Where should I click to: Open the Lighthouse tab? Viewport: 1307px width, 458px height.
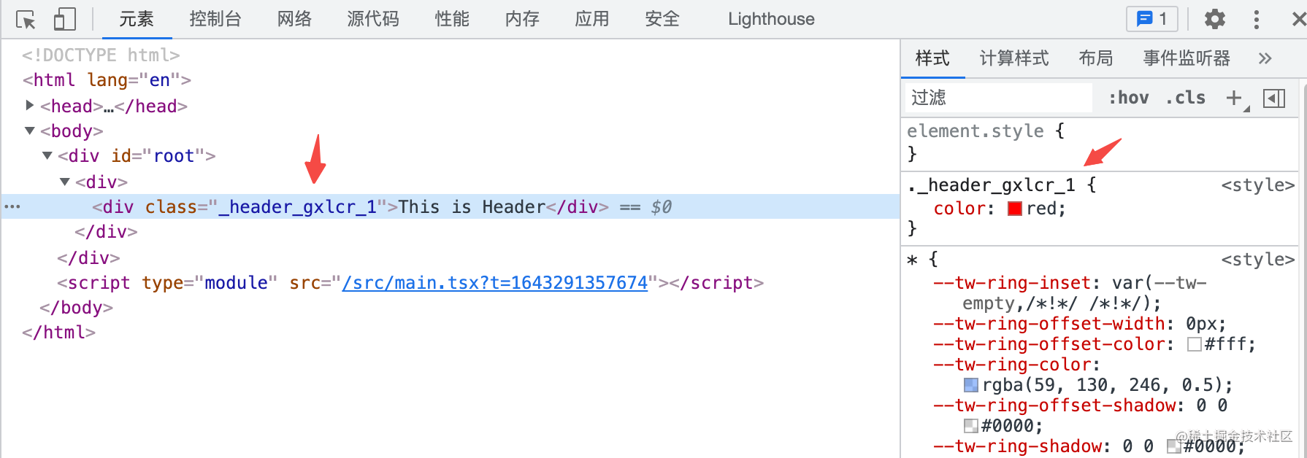pos(770,19)
